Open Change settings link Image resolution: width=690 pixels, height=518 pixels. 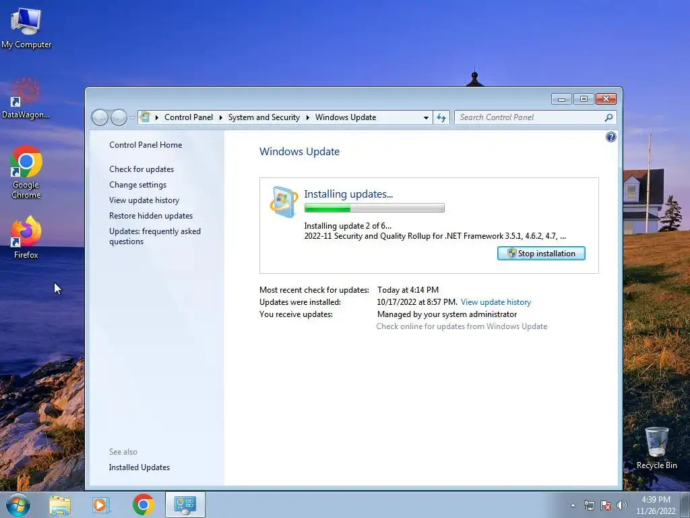point(137,185)
